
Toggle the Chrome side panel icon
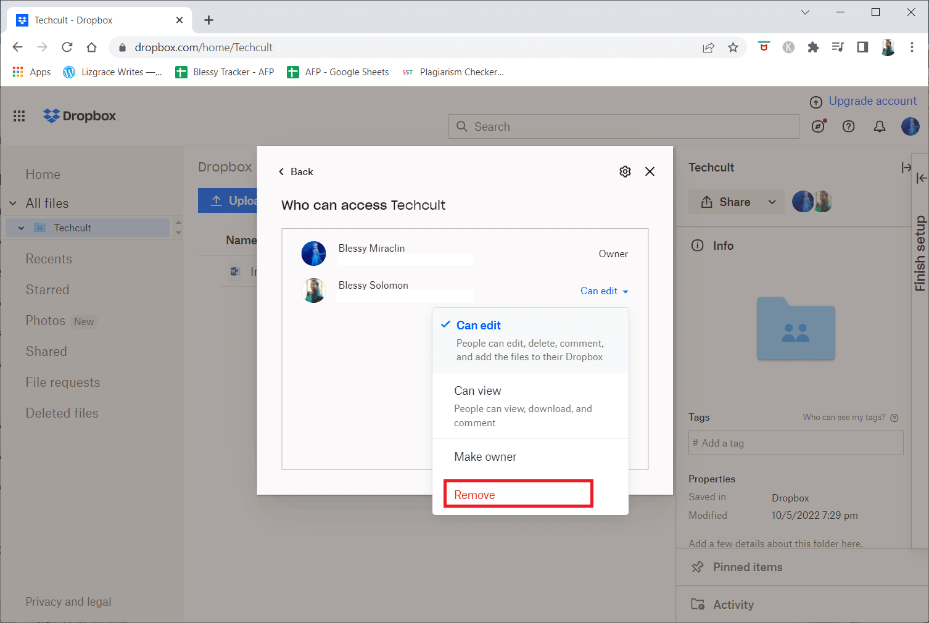click(x=862, y=47)
